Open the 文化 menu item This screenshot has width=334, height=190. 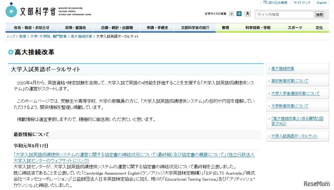[319, 28]
